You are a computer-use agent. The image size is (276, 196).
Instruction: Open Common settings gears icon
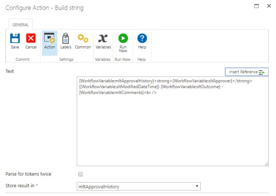tap(83, 38)
